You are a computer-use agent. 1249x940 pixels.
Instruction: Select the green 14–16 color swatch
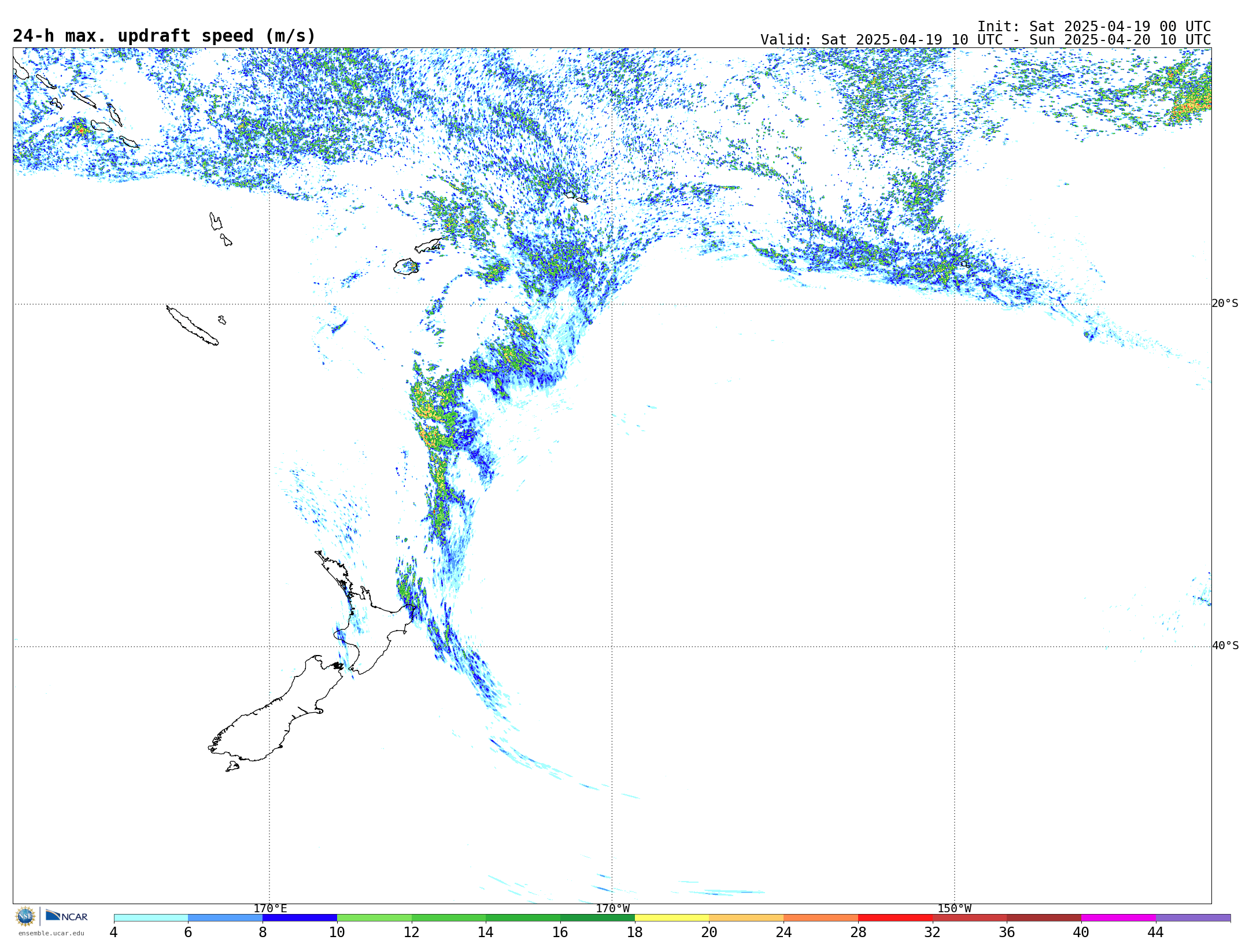click(x=523, y=918)
